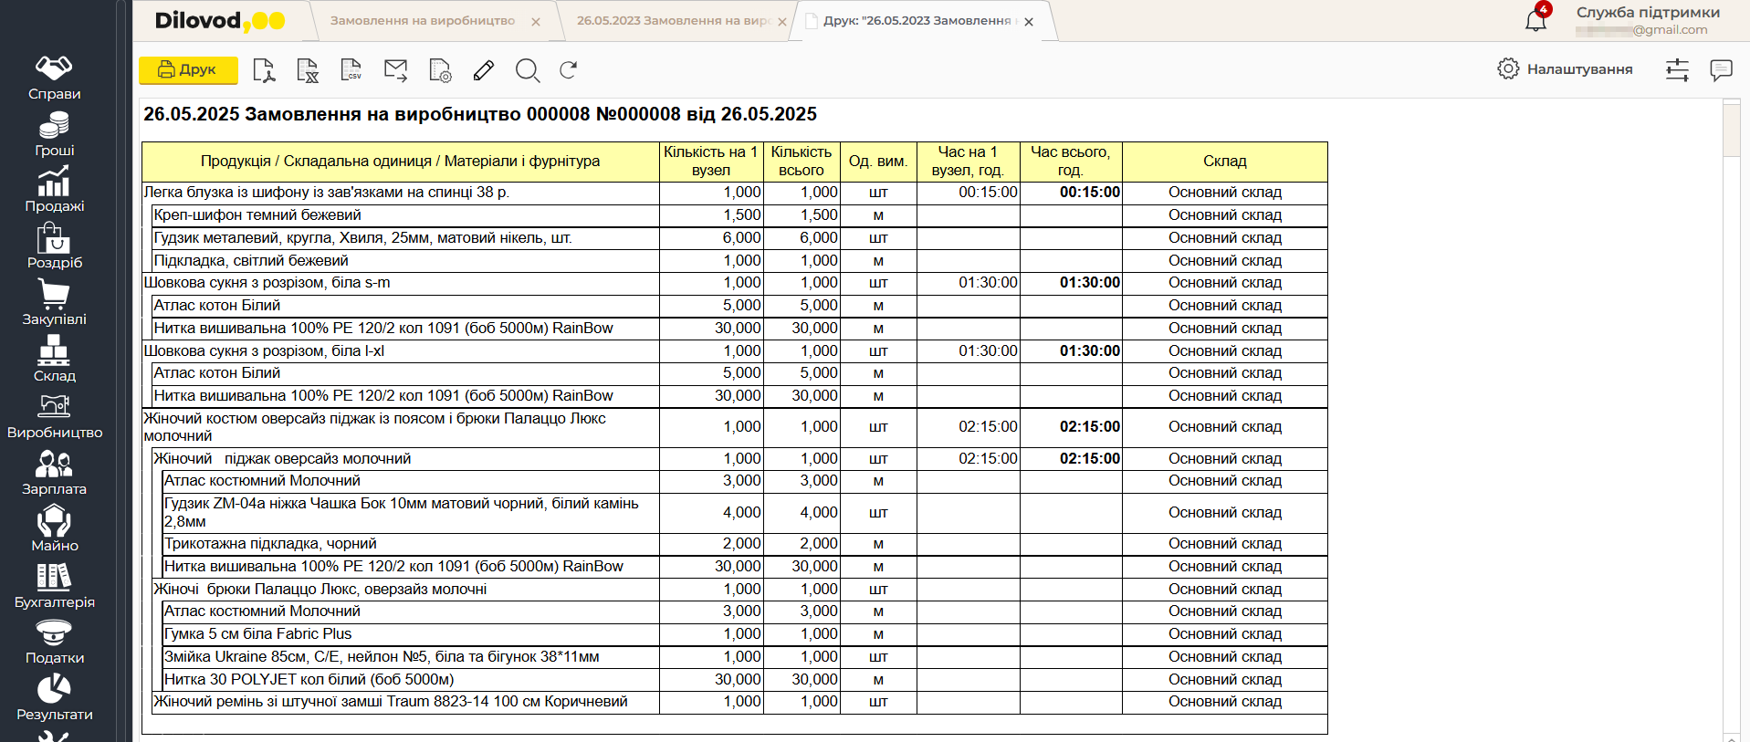Open the sliders filter options icon
The height and width of the screenshot is (742, 1750).
pos(1677,70)
